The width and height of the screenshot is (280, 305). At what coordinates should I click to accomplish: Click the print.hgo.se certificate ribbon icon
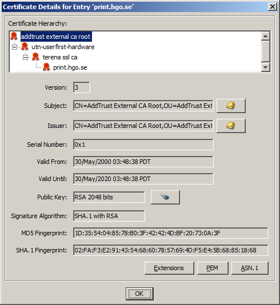[x=46, y=67]
